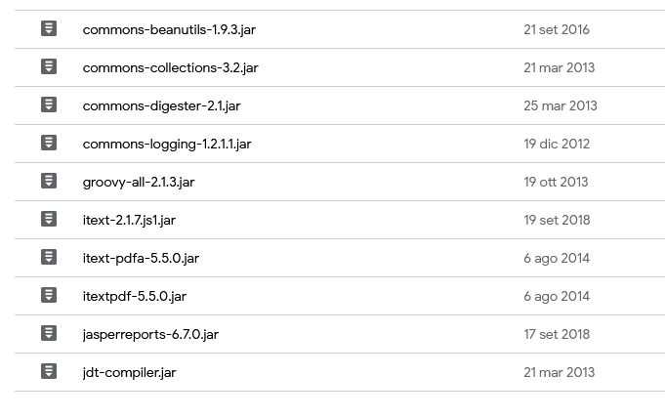
Task: Select the file icon for jasperreports-6.7.0.jar
Action: point(49,334)
